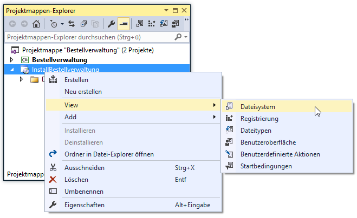This screenshot has height=218, width=357.
Task: Click the View submenu arrow
Action: coord(214,105)
